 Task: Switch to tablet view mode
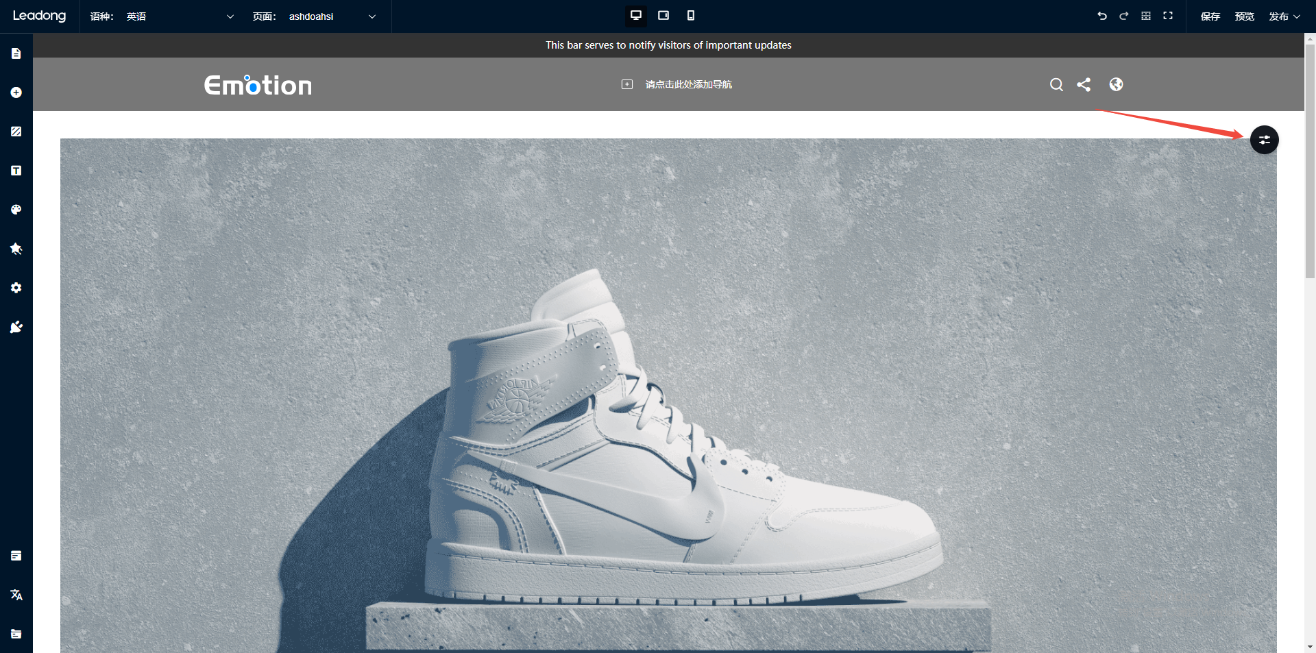click(663, 16)
